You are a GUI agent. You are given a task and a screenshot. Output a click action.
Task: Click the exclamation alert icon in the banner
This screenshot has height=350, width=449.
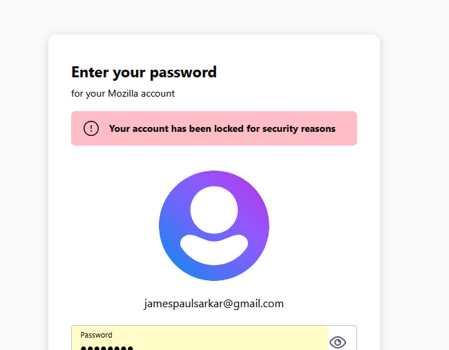[91, 128]
